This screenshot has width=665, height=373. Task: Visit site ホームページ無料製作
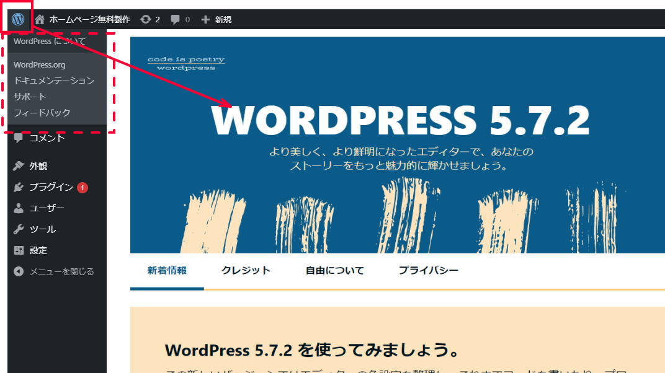pyautogui.click(x=89, y=19)
